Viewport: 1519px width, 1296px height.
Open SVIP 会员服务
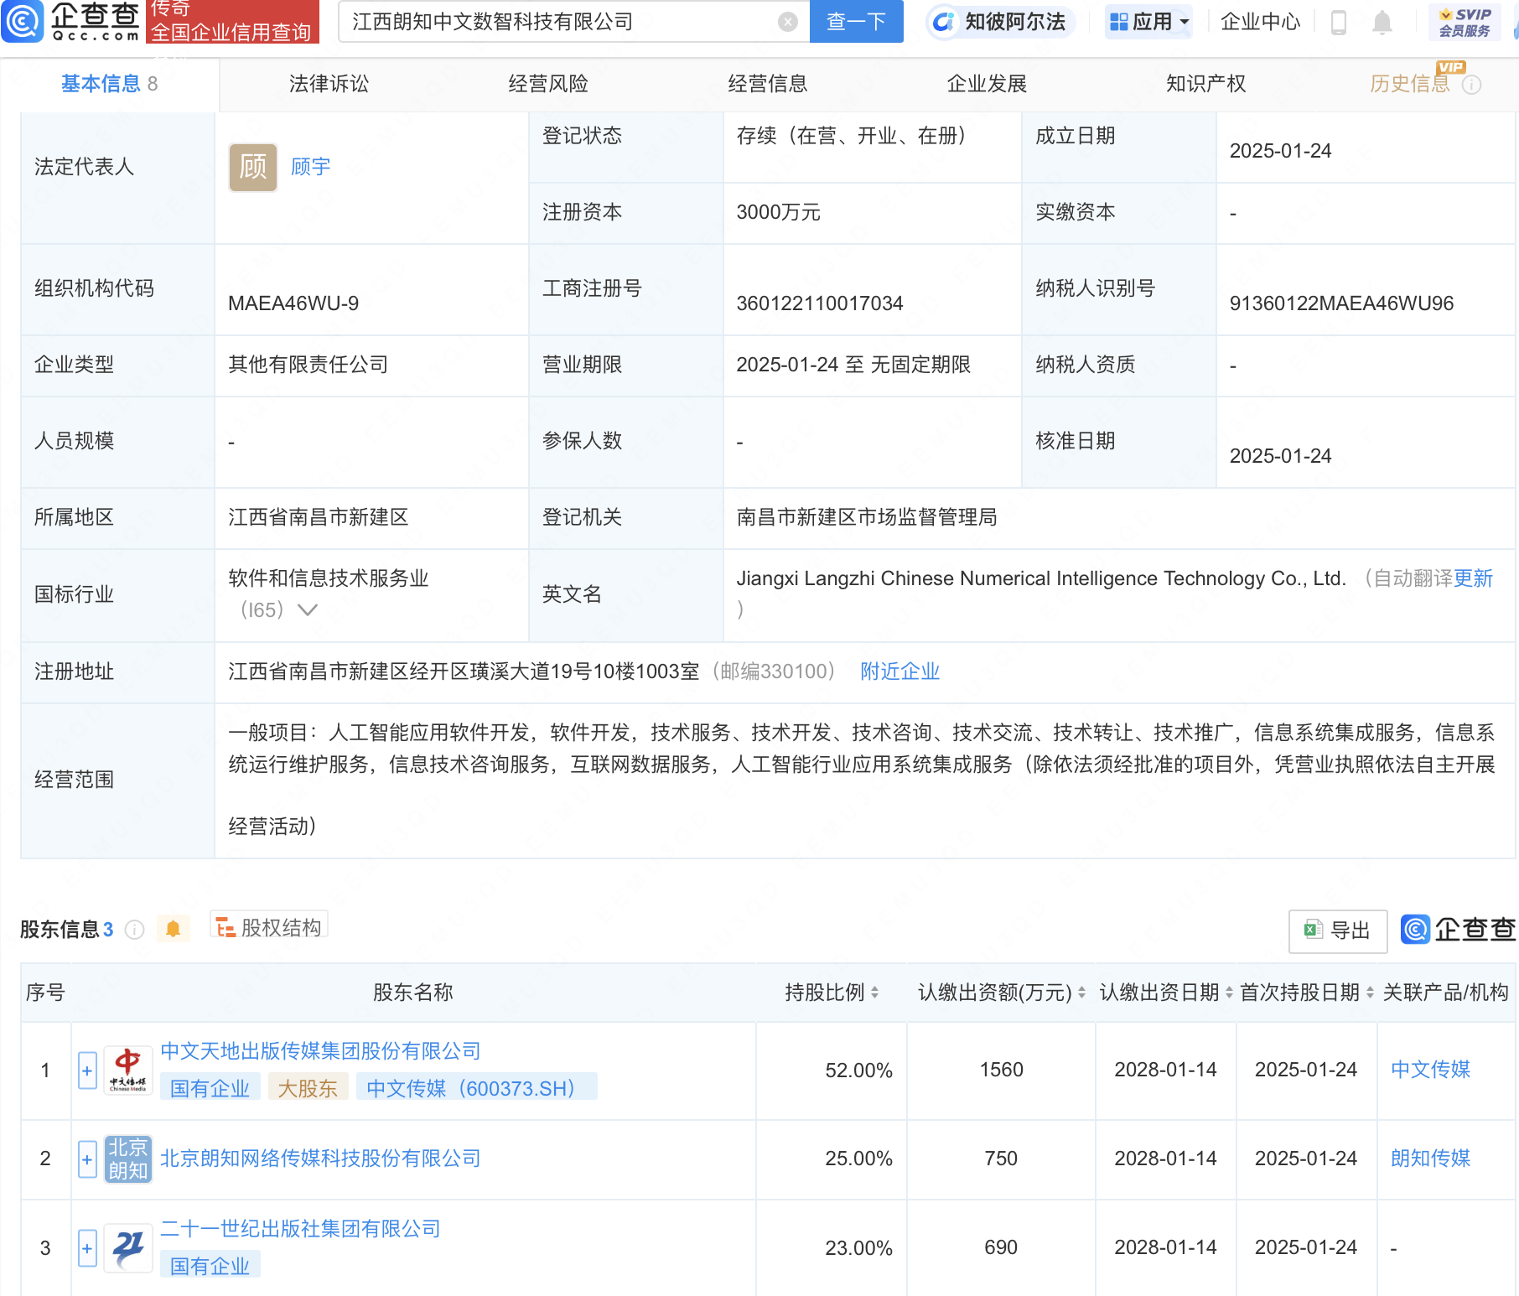click(1465, 23)
